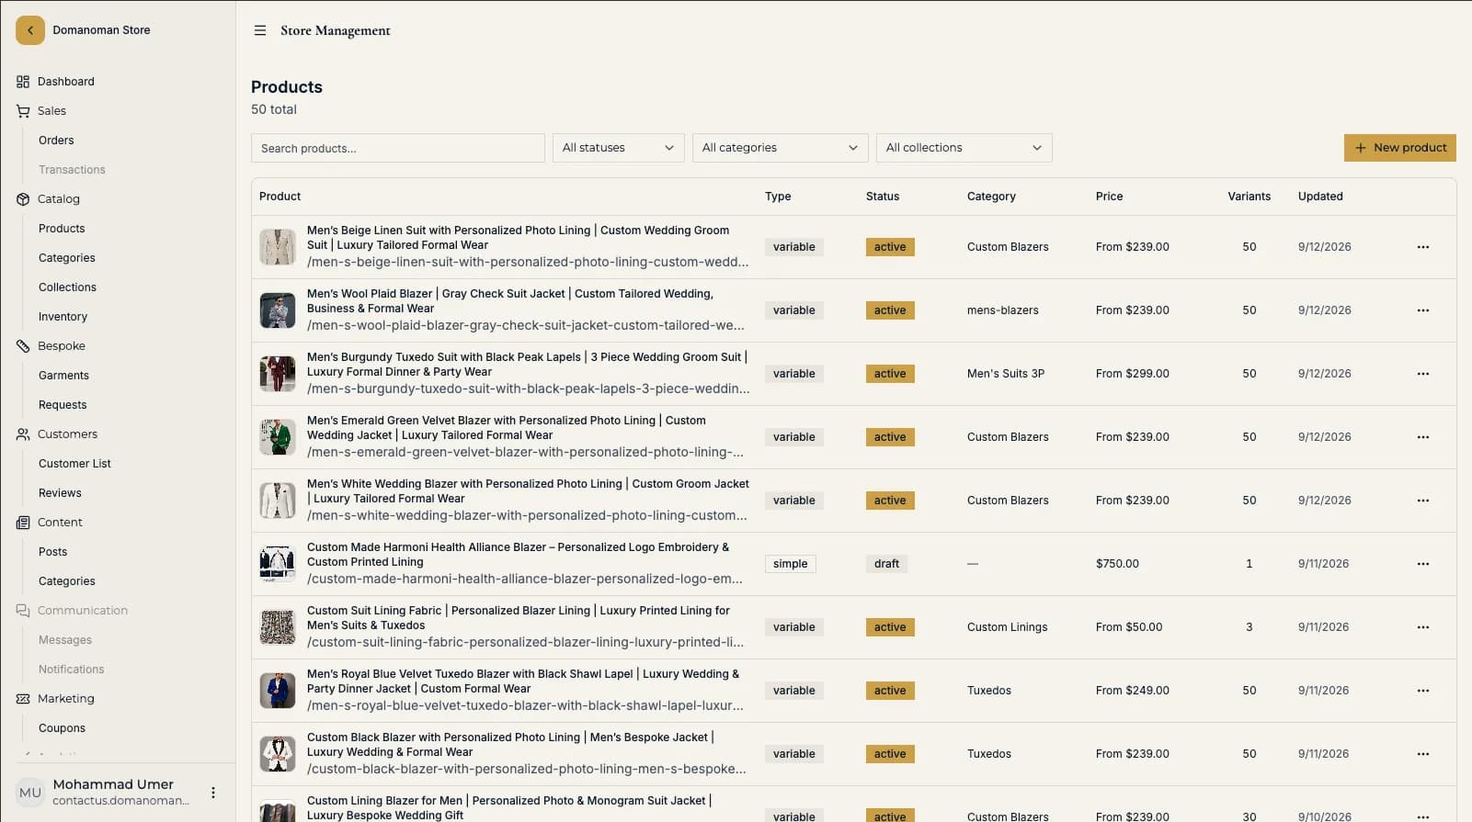Click the Customers people icon
Screen dimensions: 1472x822
(23, 434)
